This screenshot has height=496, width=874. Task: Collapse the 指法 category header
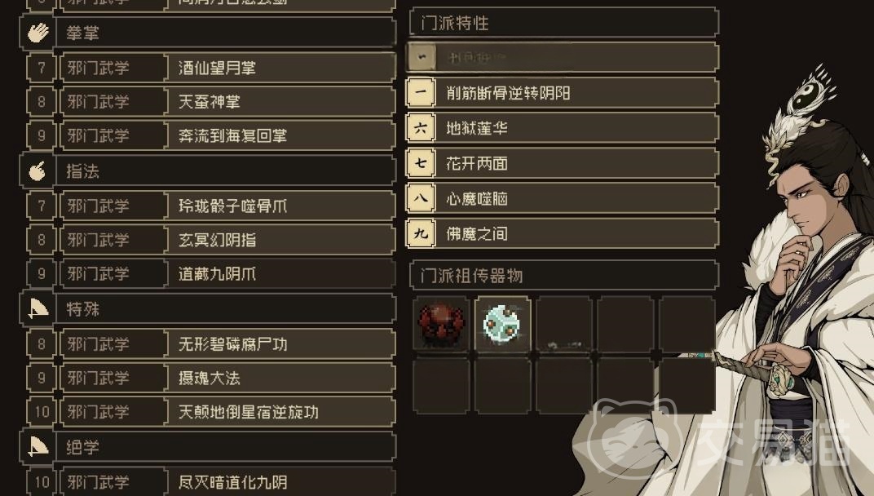[x=207, y=171]
